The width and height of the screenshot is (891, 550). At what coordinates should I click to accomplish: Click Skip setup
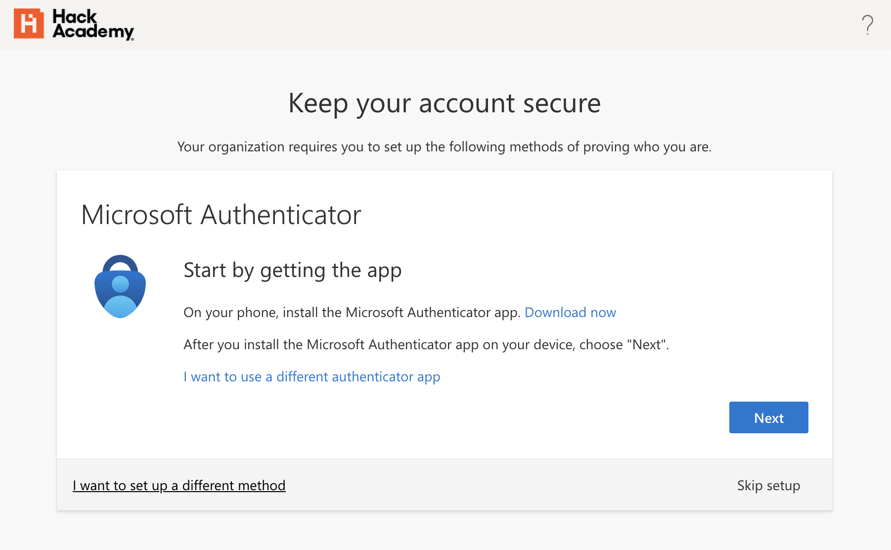(768, 486)
